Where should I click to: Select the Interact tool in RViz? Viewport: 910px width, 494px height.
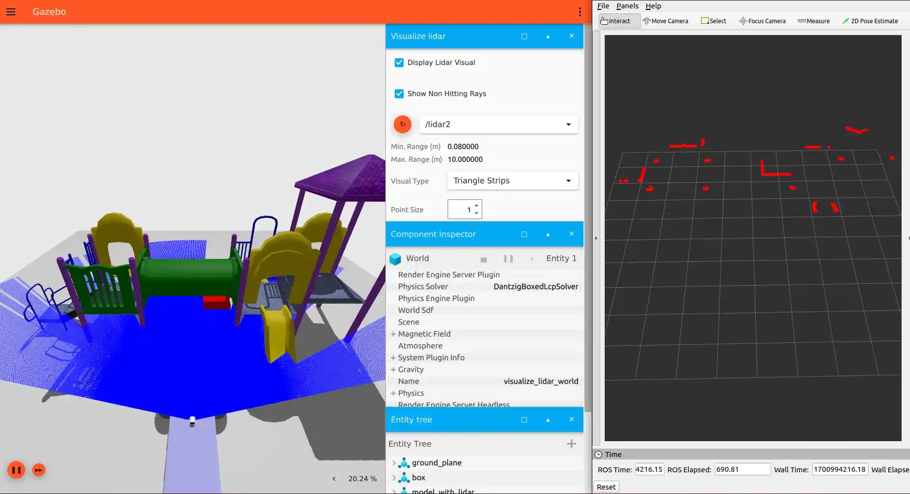click(617, 21)
